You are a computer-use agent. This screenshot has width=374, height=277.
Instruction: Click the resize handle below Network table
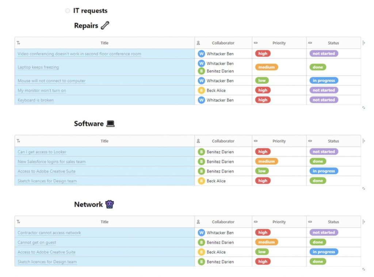pos(364,269)
